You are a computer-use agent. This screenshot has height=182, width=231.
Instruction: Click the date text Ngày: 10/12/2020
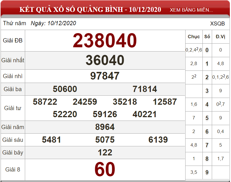coord(53,23)
